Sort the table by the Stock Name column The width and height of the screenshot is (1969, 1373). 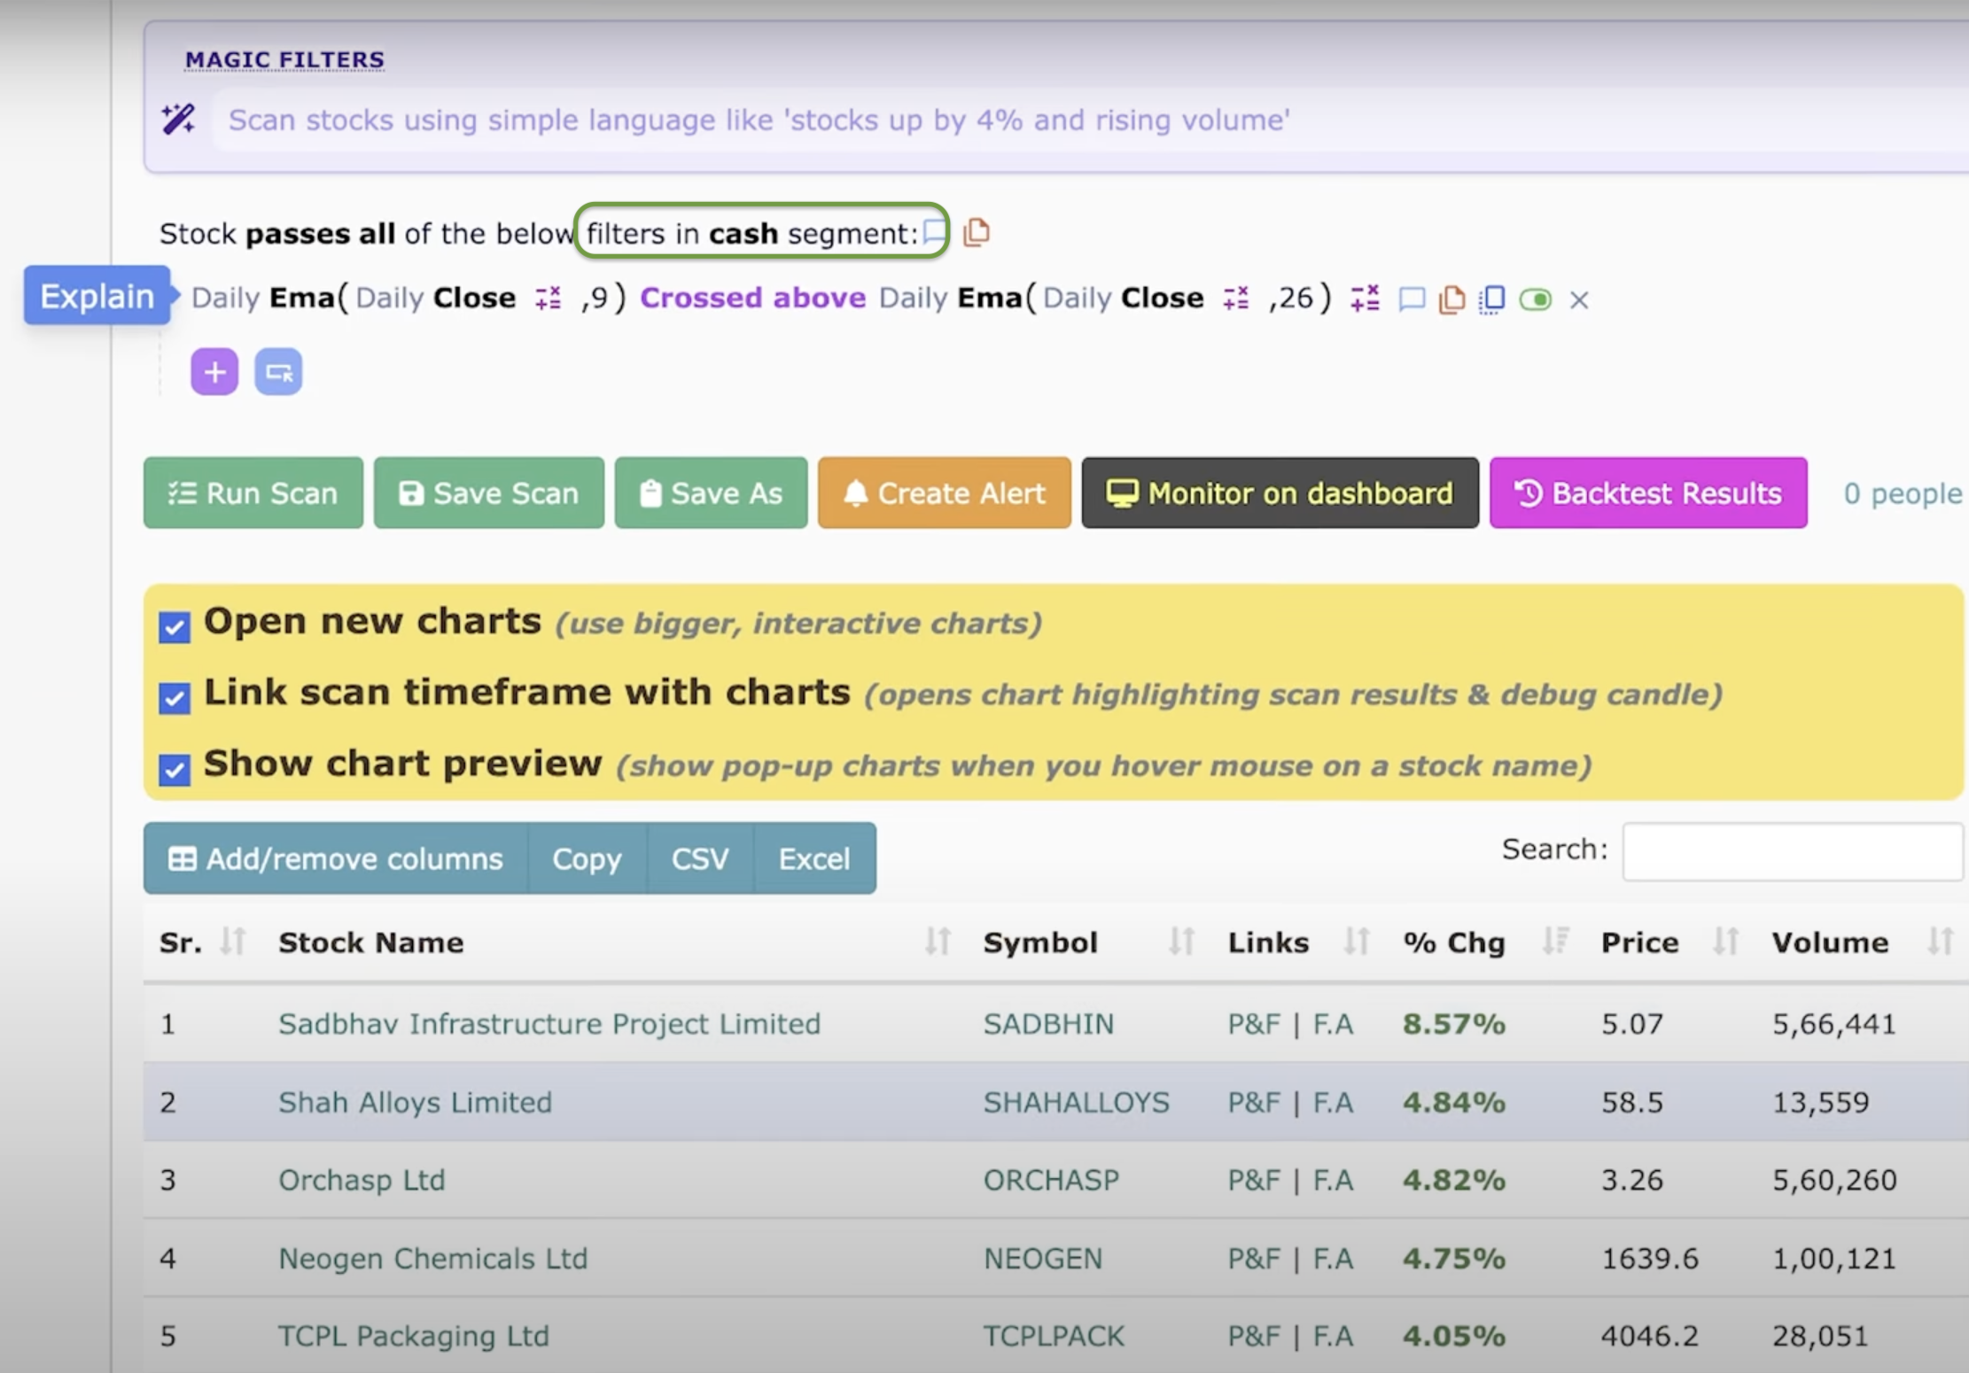(938, 941)
